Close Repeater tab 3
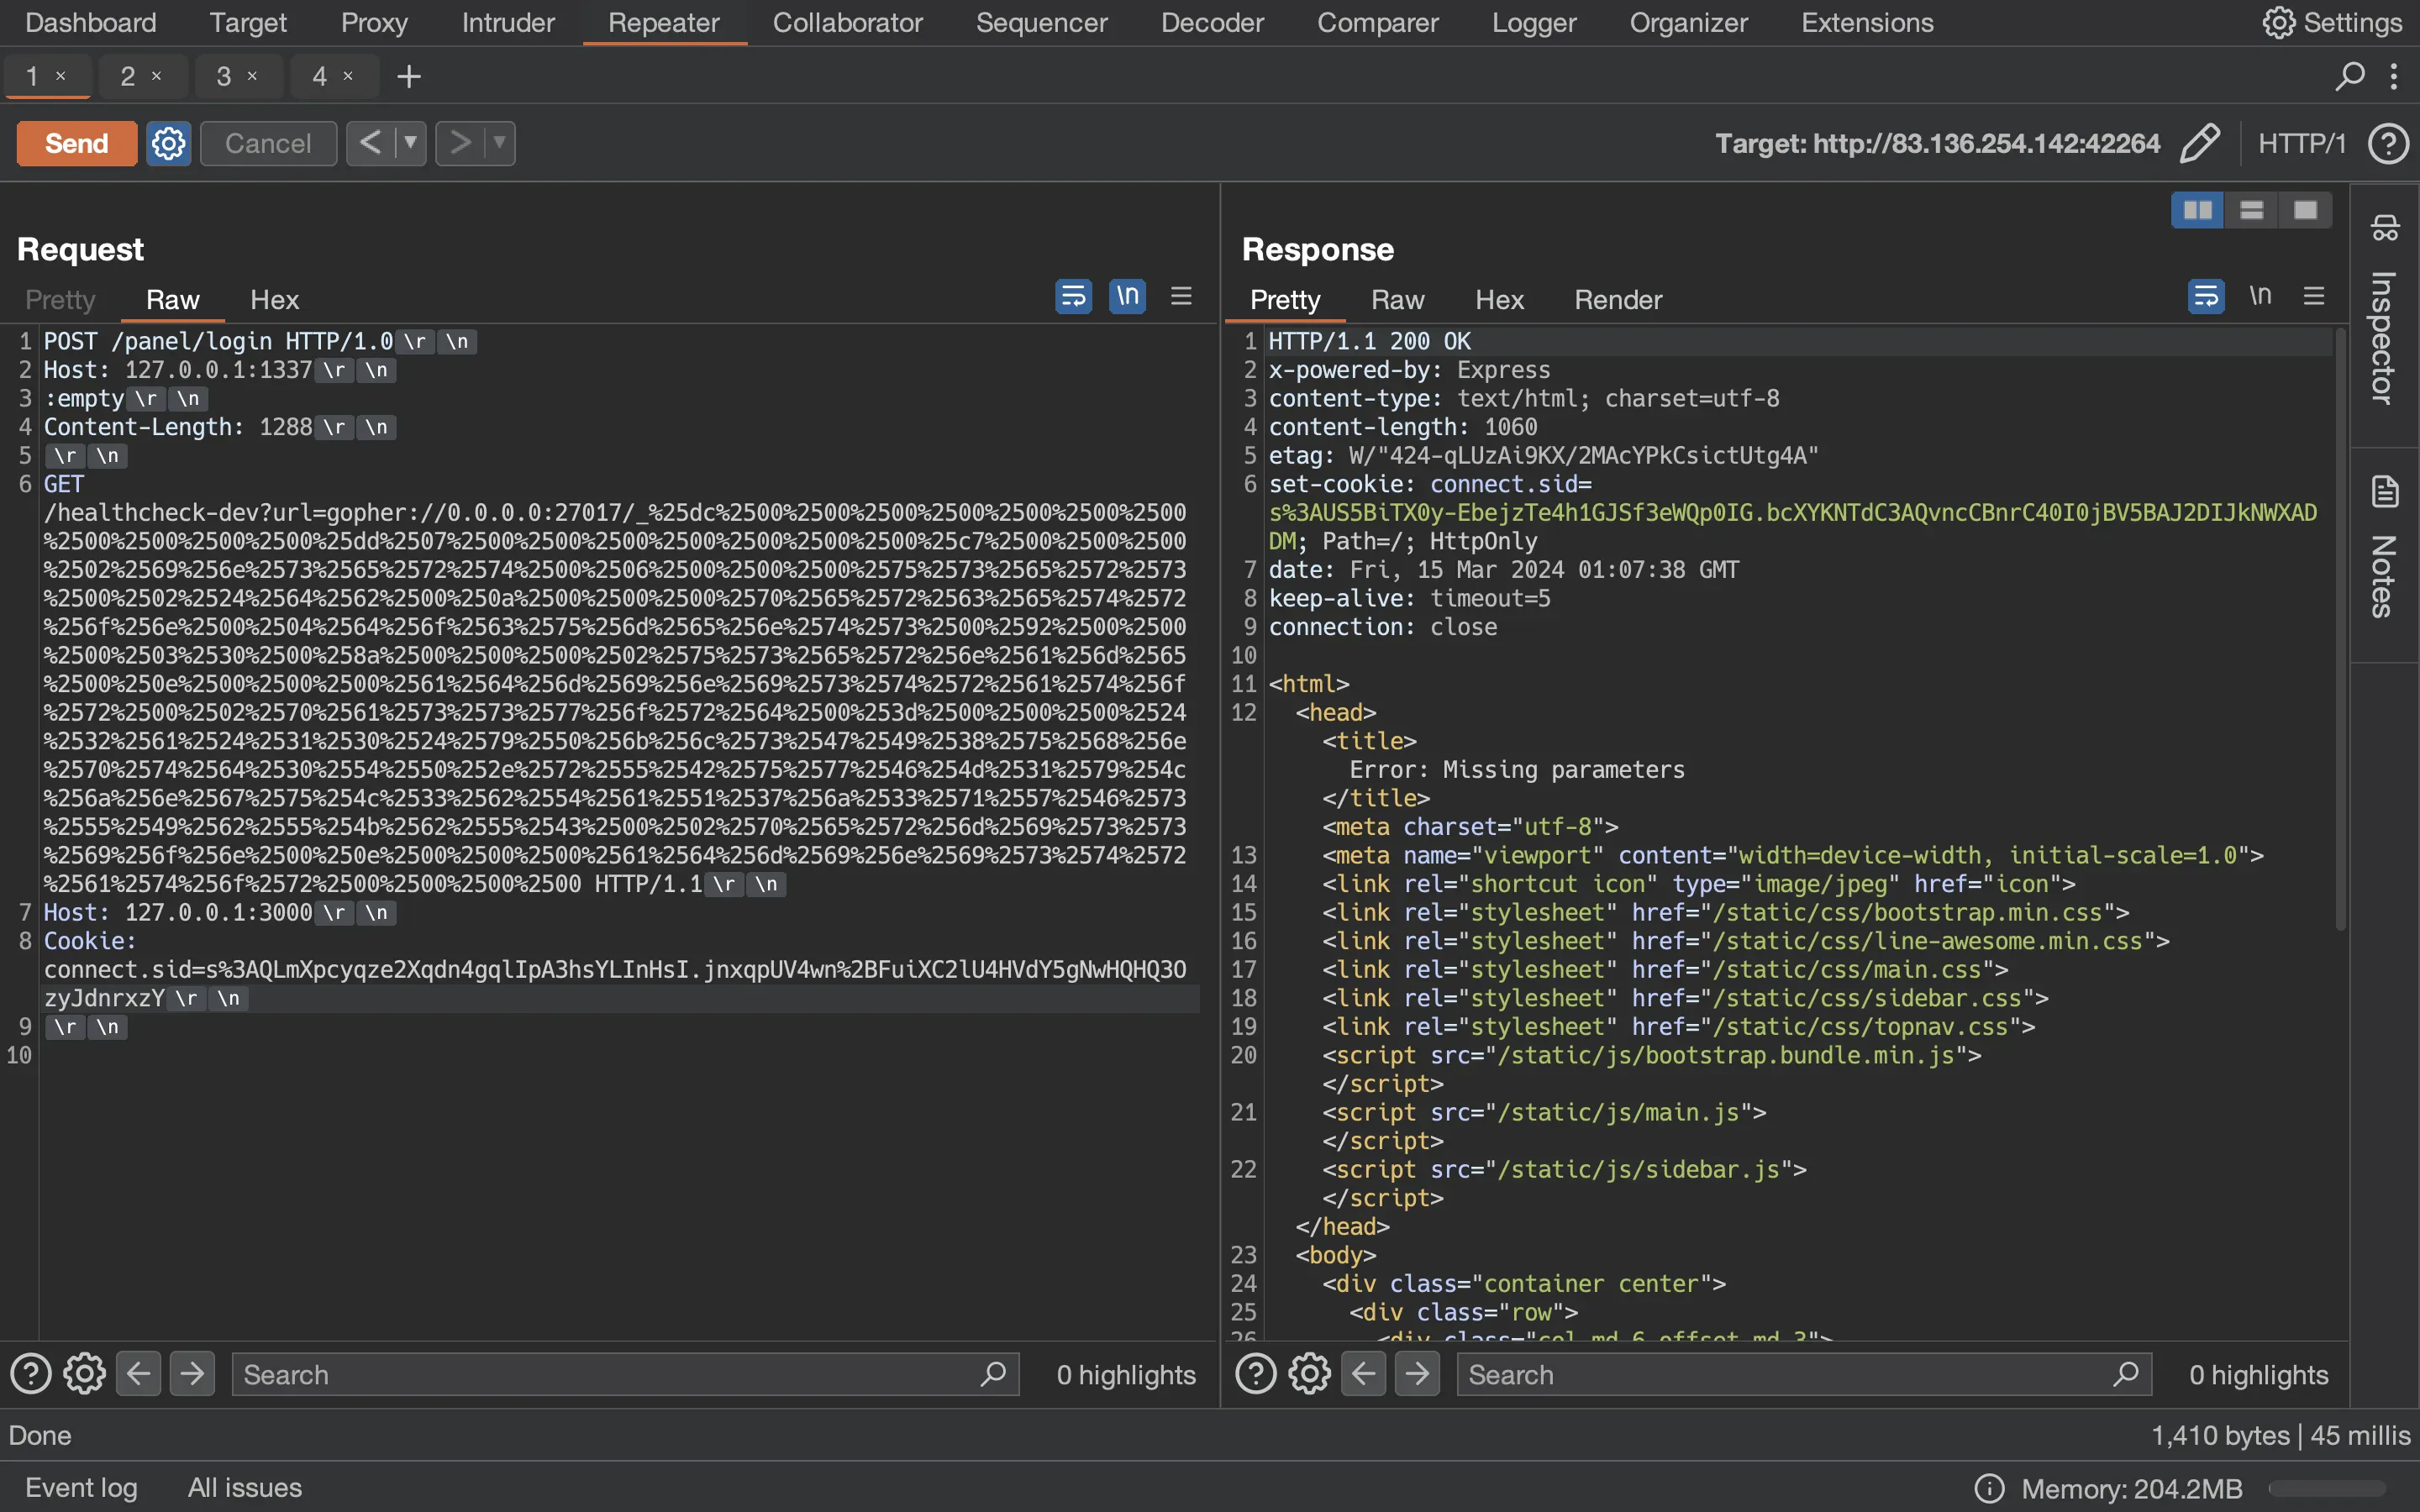Screen dimensions: 2420x1512 pos(253,76)
